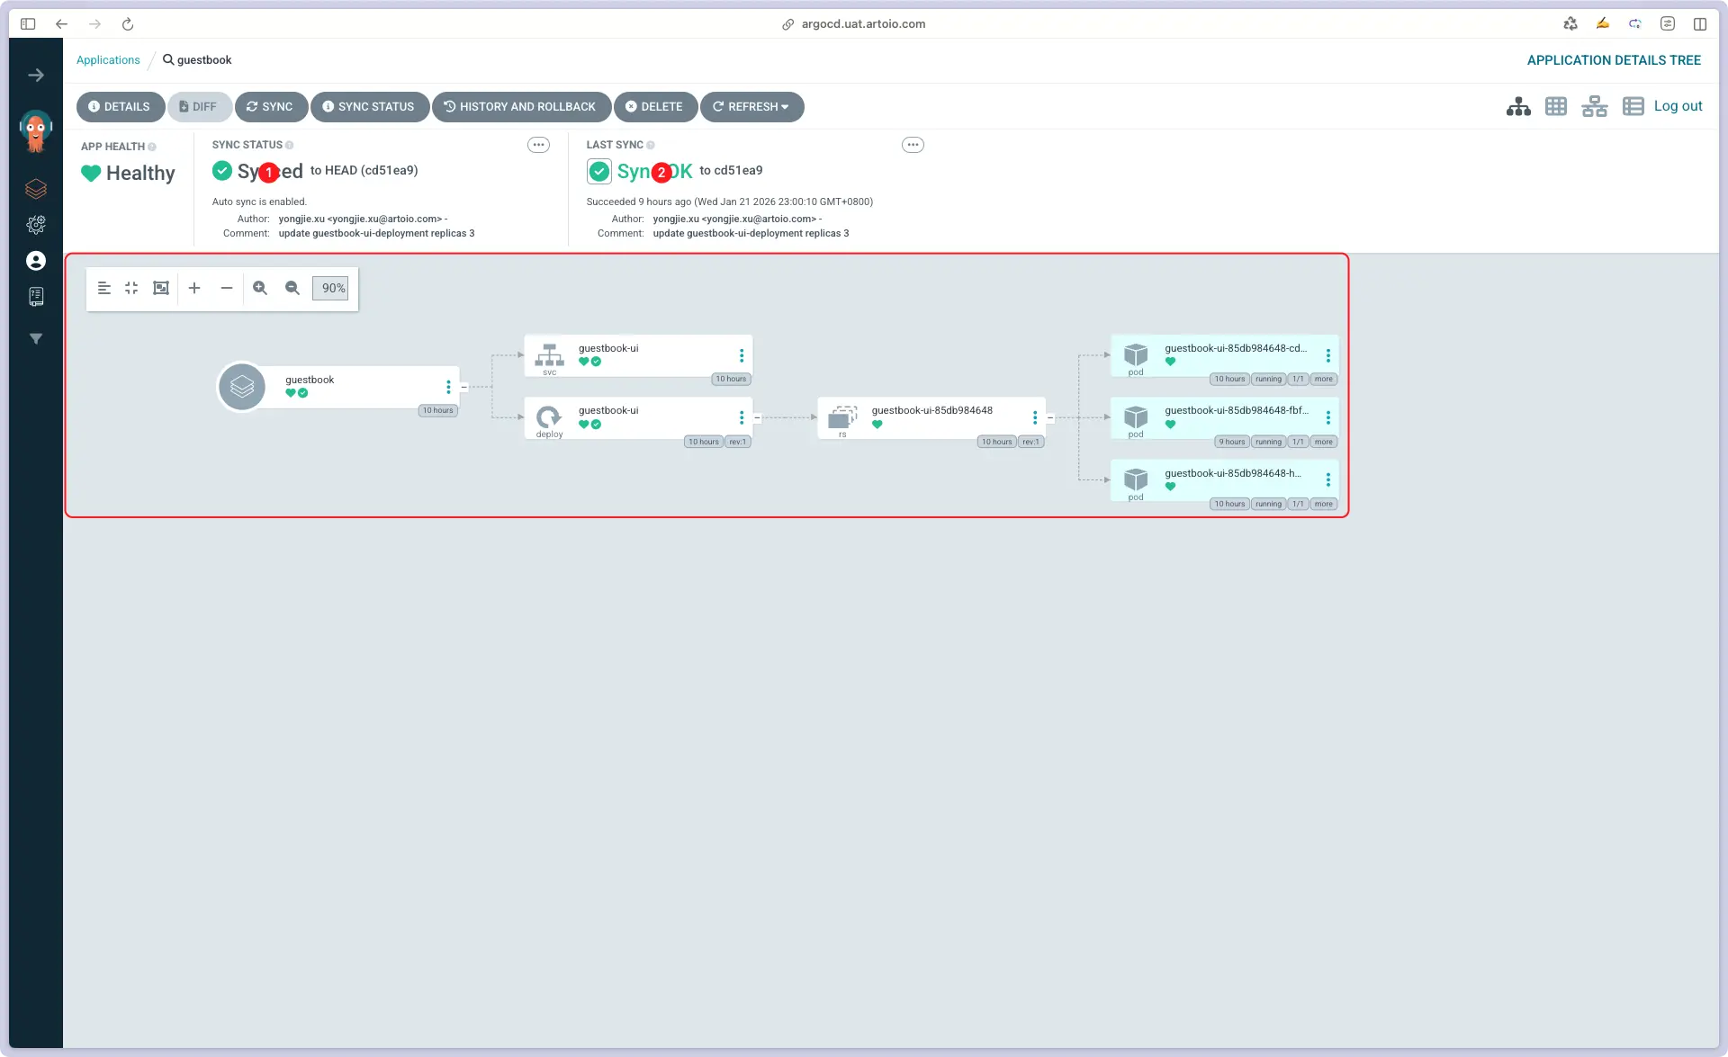Open the guestbook-ui svc kebab menu

(742, 355)
